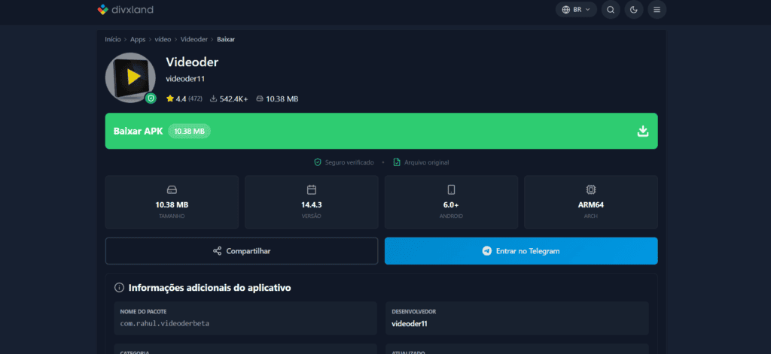The width and height of the screenshot is (771, 354).
Task: Click Informações adicionais do aplicativo heading
Action: (x=209, y=287)
